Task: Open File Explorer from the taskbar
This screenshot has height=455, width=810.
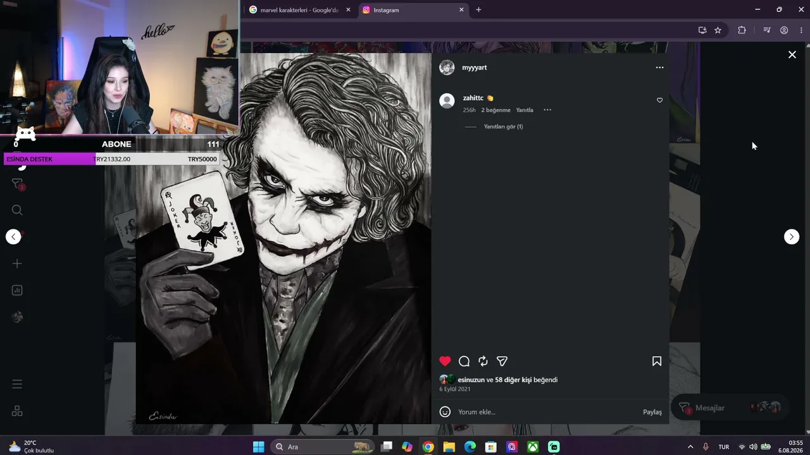Action: pyautogui.click(x=449, y=447)
